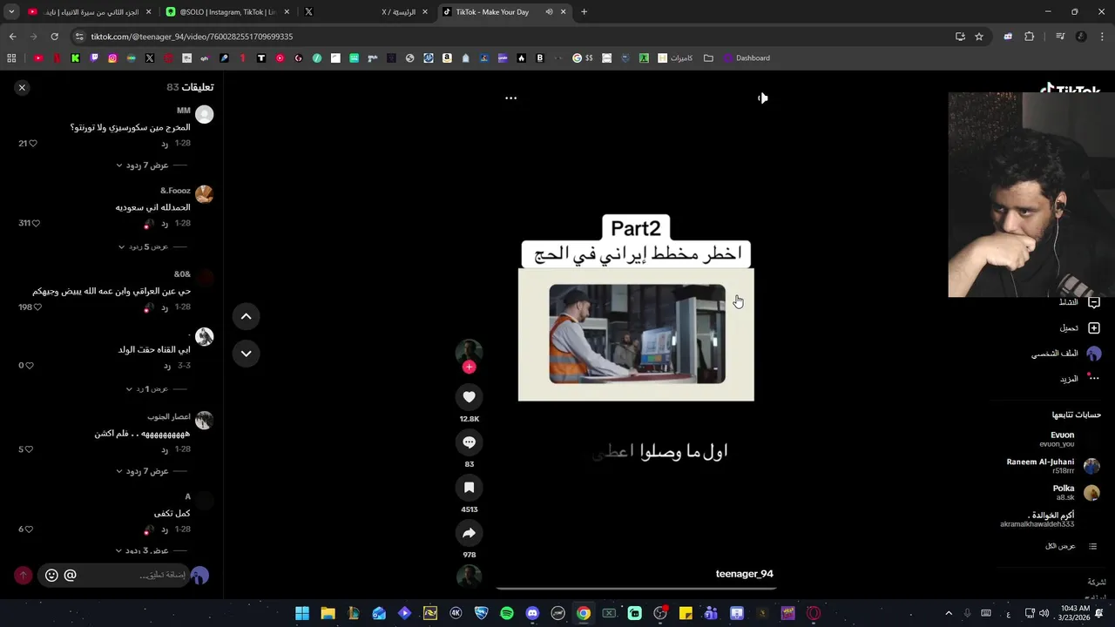Image resolution: width=1115 pixels, height=627 pixels.
Task: Open comments via the speech bubble icon
Action: coord(469,442)
